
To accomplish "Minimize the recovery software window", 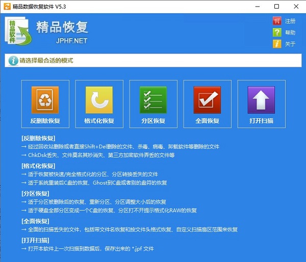I will coord(258,7).
